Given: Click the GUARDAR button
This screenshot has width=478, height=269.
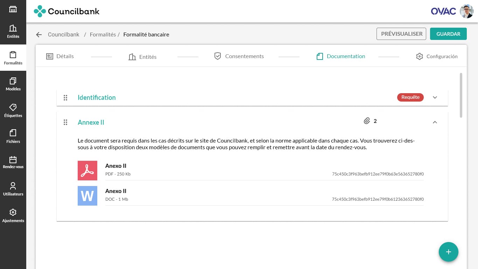Looking at the screenshot, I should pos(448,34).
